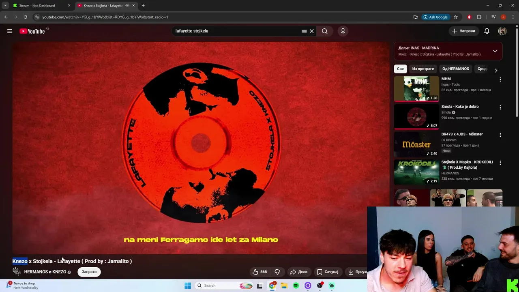519x292 pixels.
Task: Clear the search query with X
Action: [311, 31]
